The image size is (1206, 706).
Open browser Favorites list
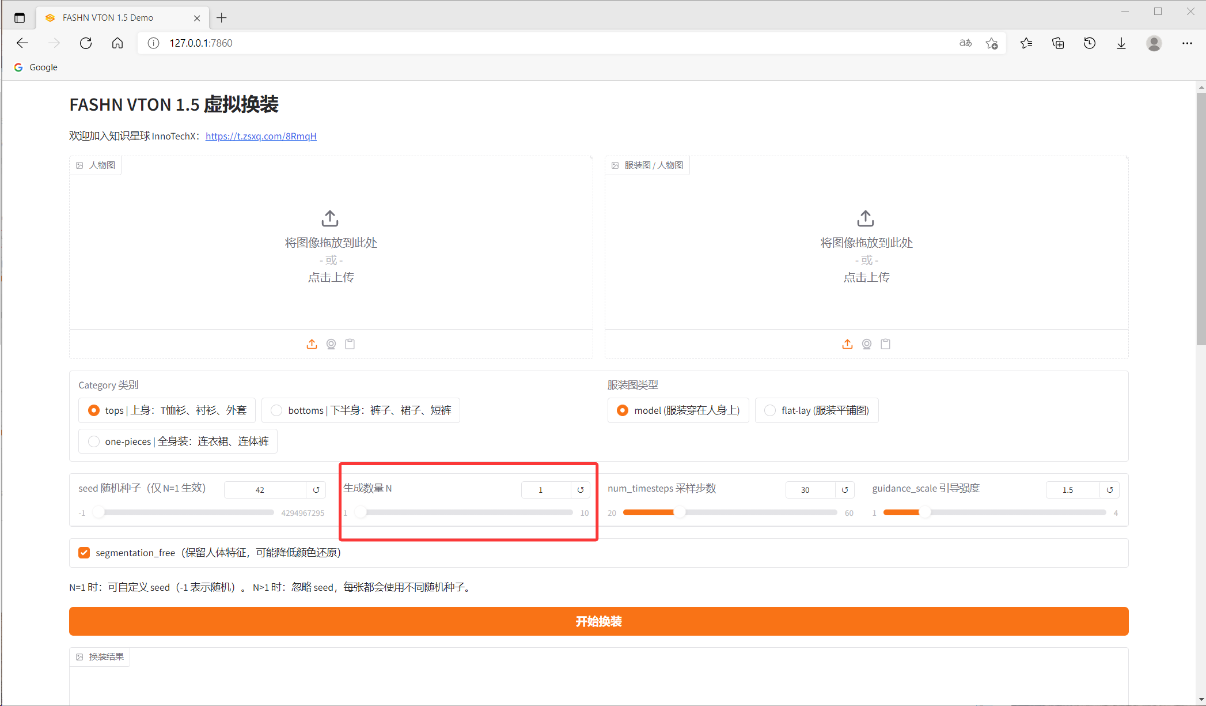pos(1026,43)
